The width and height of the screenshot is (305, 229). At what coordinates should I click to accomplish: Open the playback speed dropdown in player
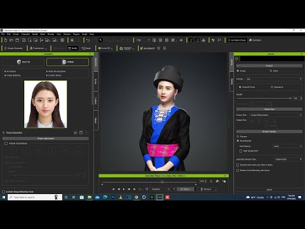[x=171, y=189]
